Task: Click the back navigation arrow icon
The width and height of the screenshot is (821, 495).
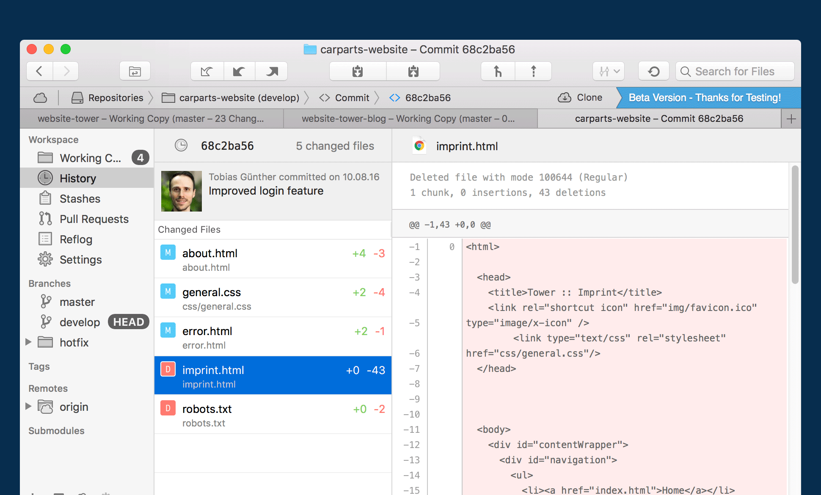Action: (x=39, y=71)
